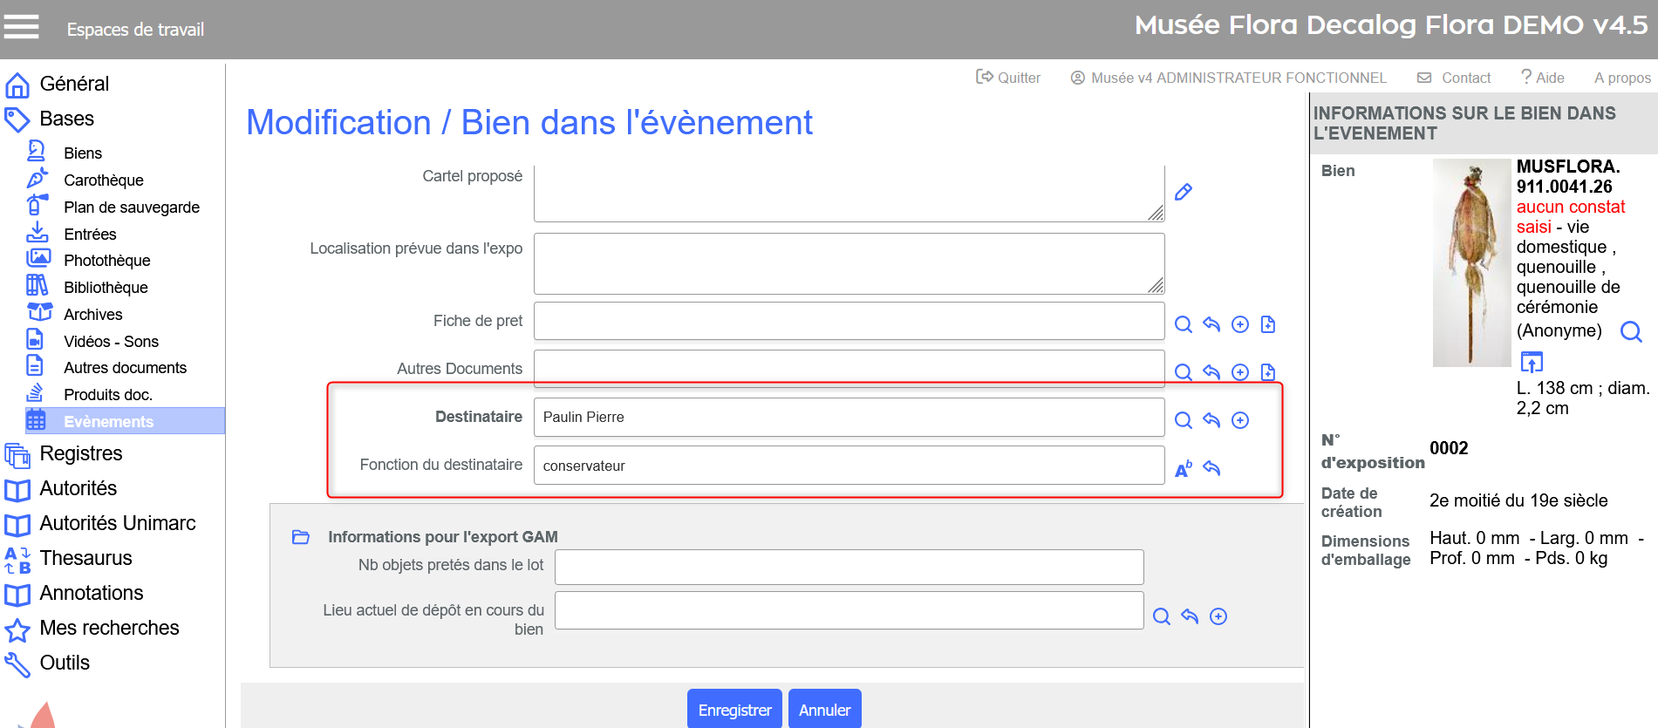Screen dimensions: 1658x728
Task: Add new Destinataire using plus icon
Action: [1240, 420]
